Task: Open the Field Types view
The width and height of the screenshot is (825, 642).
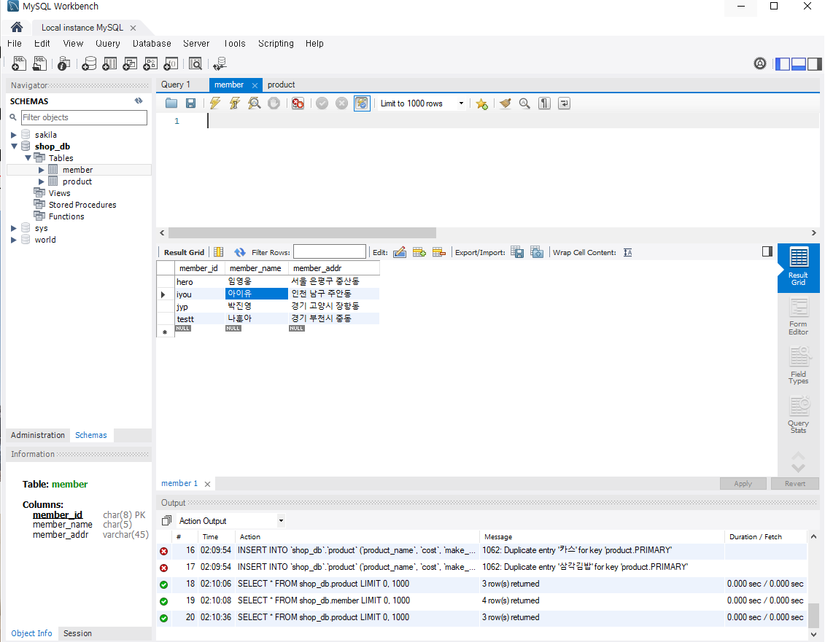Action: click(x=798, y=367)
